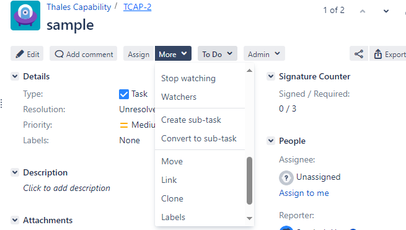The image size is (406, 230).
Task: Go to next issue arrow
Action: point(386,11)
